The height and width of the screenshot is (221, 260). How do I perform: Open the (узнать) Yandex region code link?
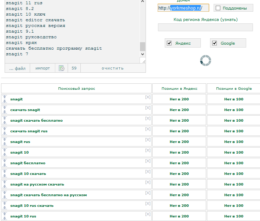(229, 20)
